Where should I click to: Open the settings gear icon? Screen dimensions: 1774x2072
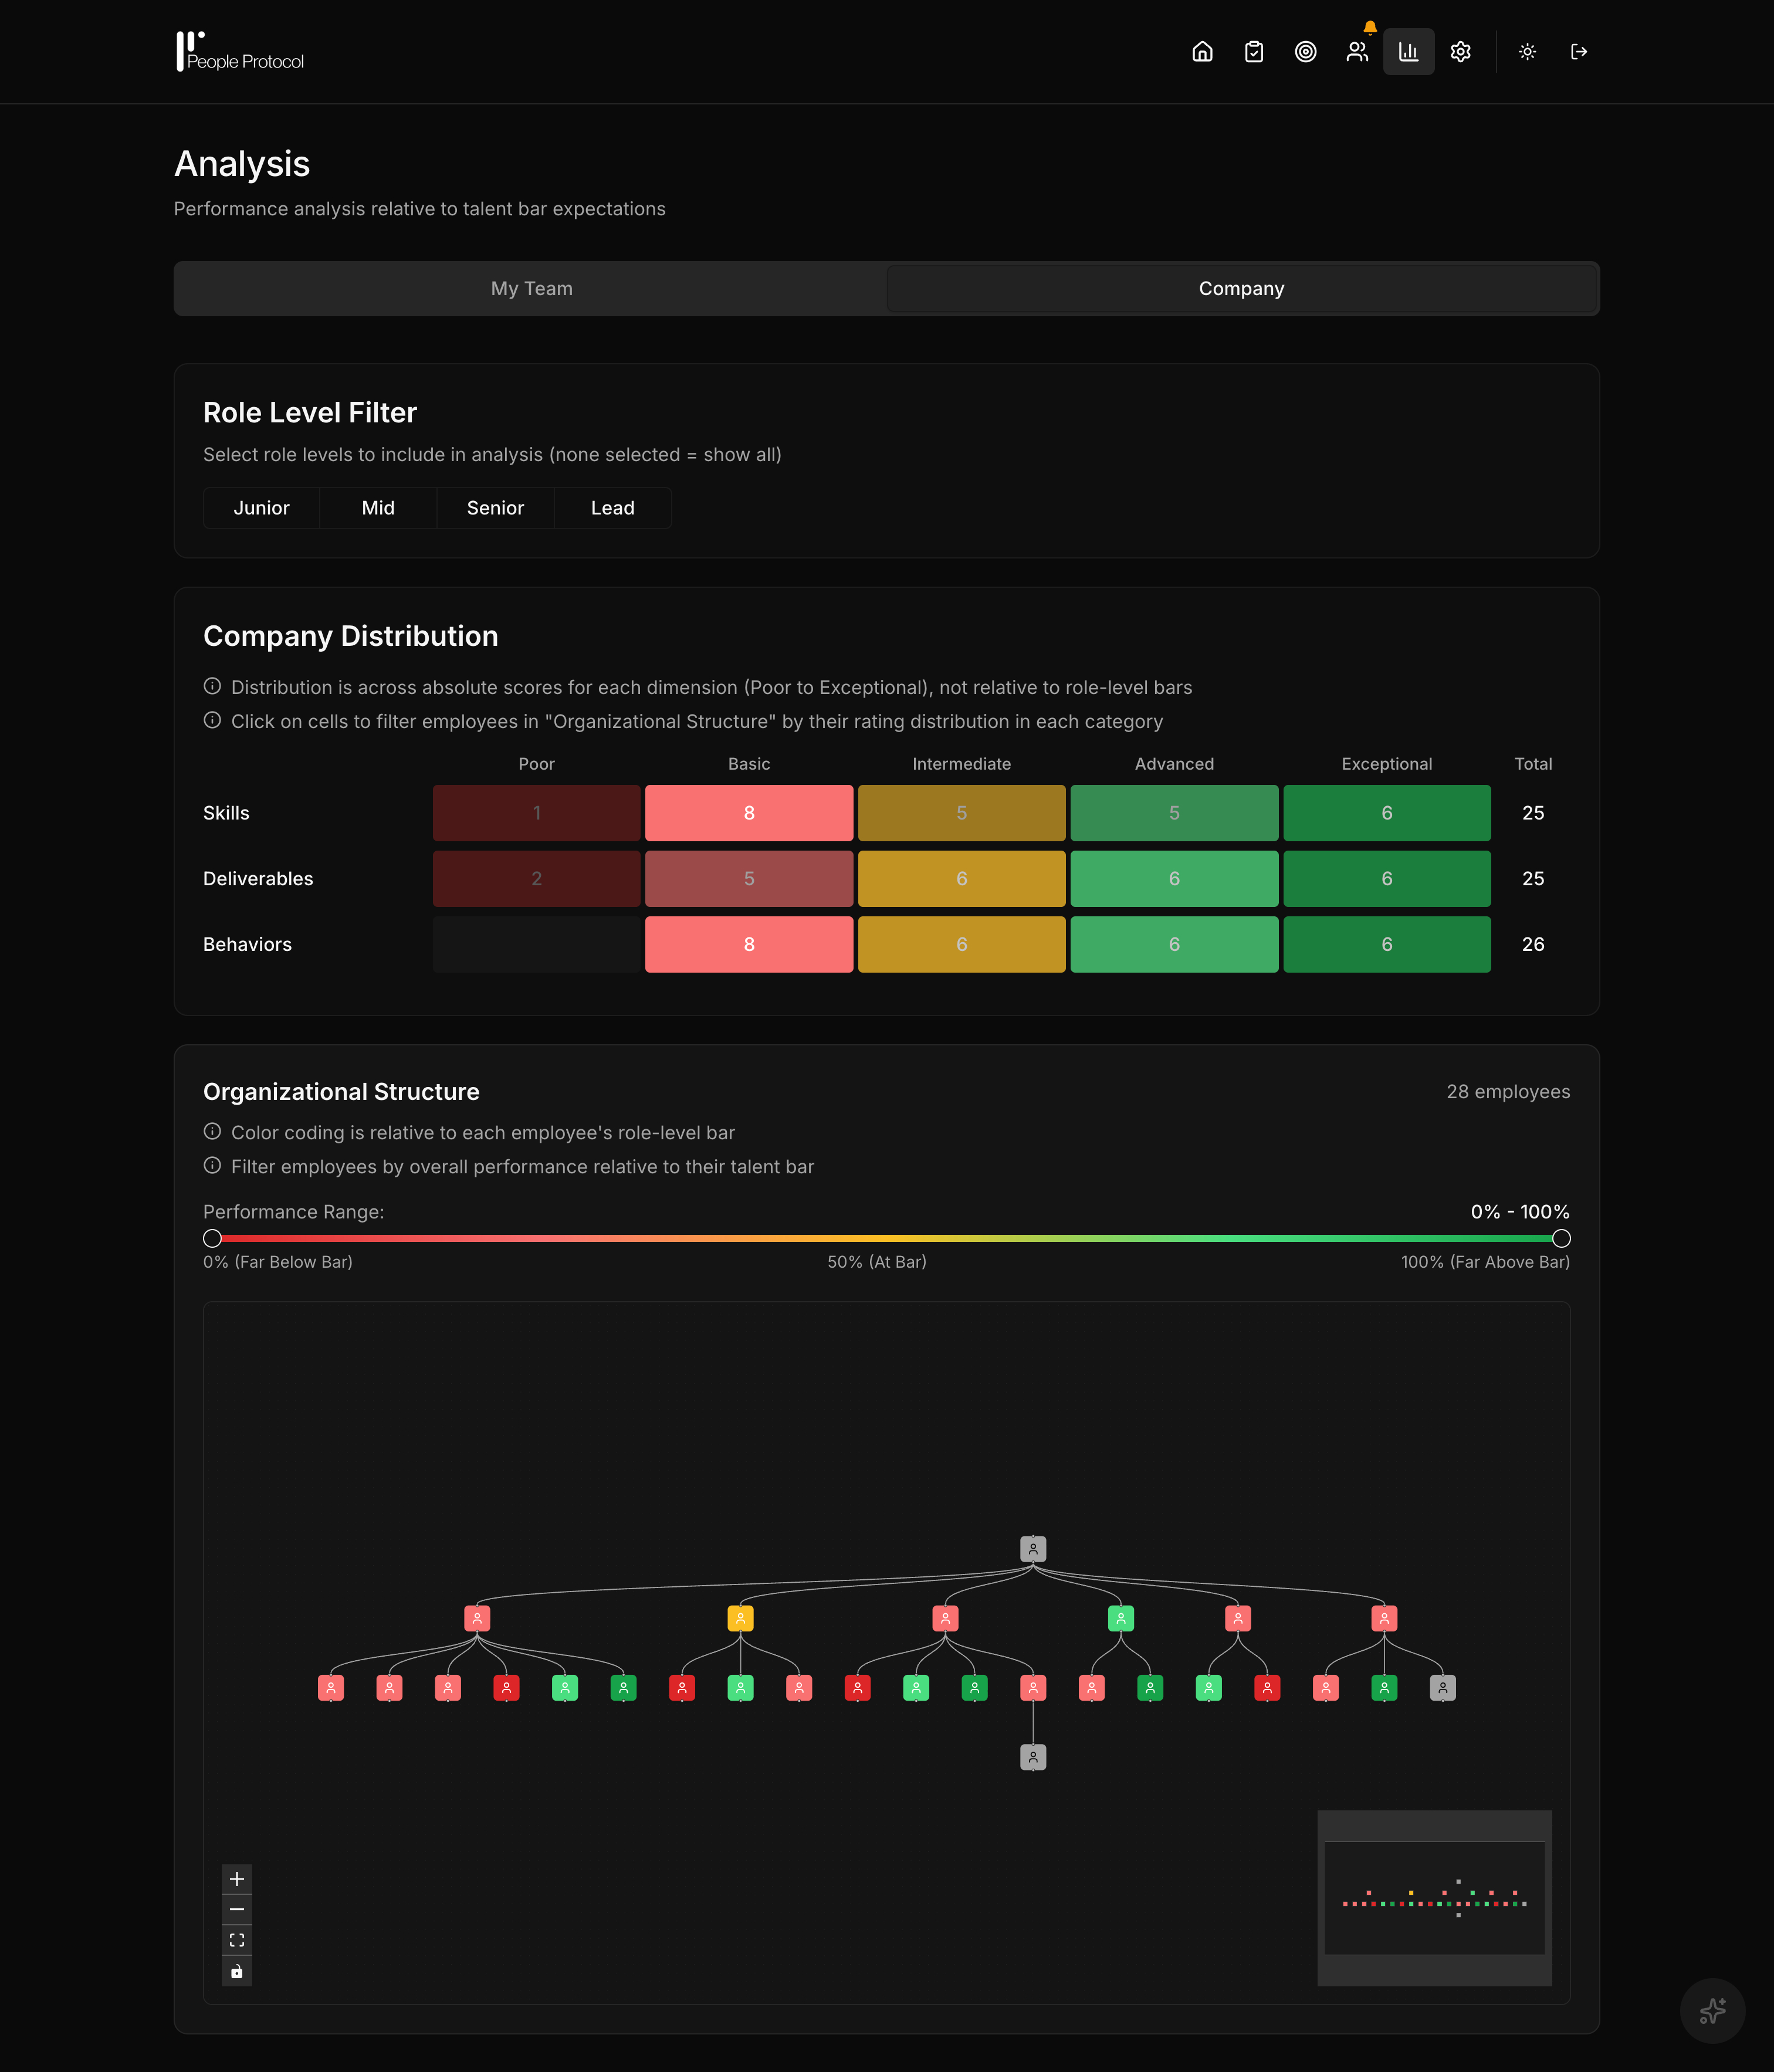(x=1460, y=51)
